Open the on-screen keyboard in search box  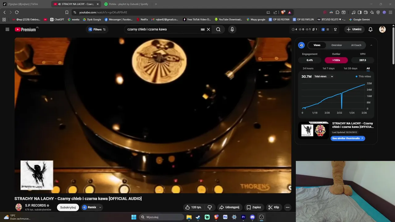pos(202,29)
